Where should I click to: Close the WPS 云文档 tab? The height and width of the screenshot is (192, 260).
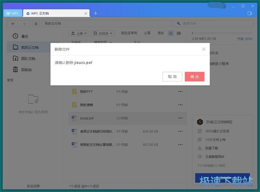point(86,14)
